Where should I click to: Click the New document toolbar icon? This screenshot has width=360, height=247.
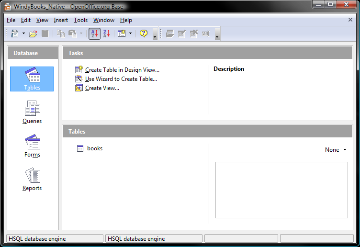coord(15,34)
